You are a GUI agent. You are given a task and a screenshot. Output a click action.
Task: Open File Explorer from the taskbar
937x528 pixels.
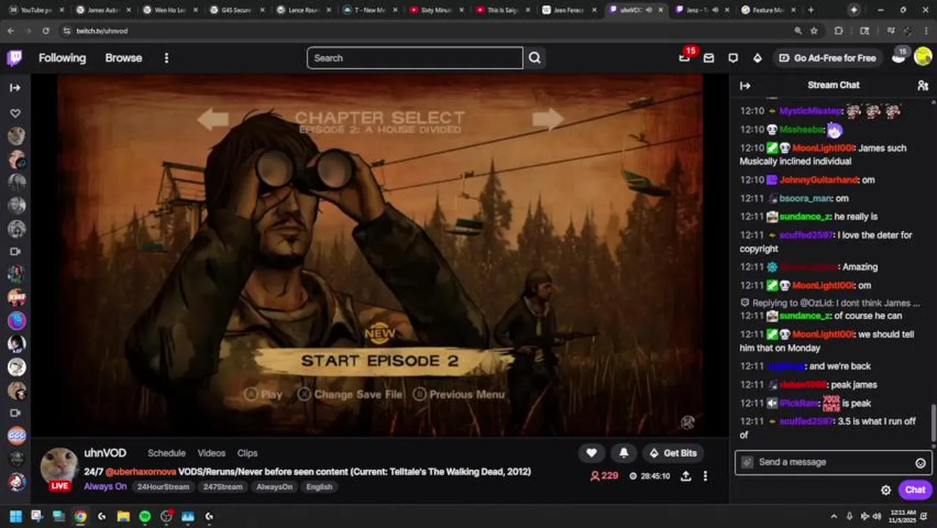pos(123,516)
